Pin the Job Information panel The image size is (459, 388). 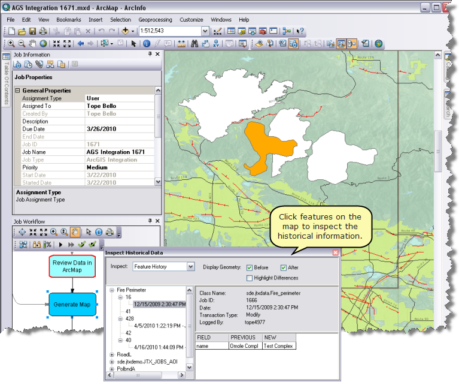click(150, 54)
